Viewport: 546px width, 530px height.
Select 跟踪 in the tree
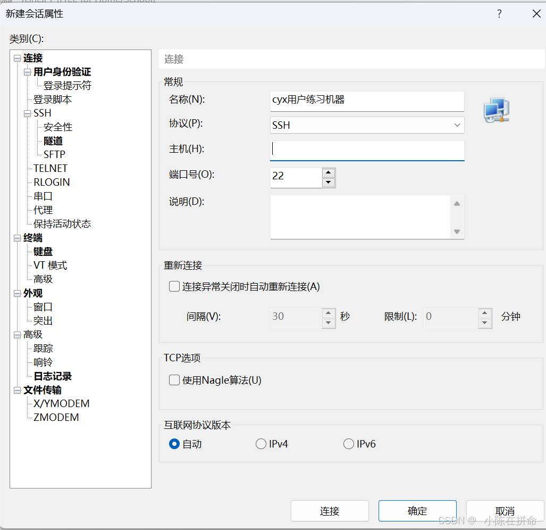tap(43, 349)
